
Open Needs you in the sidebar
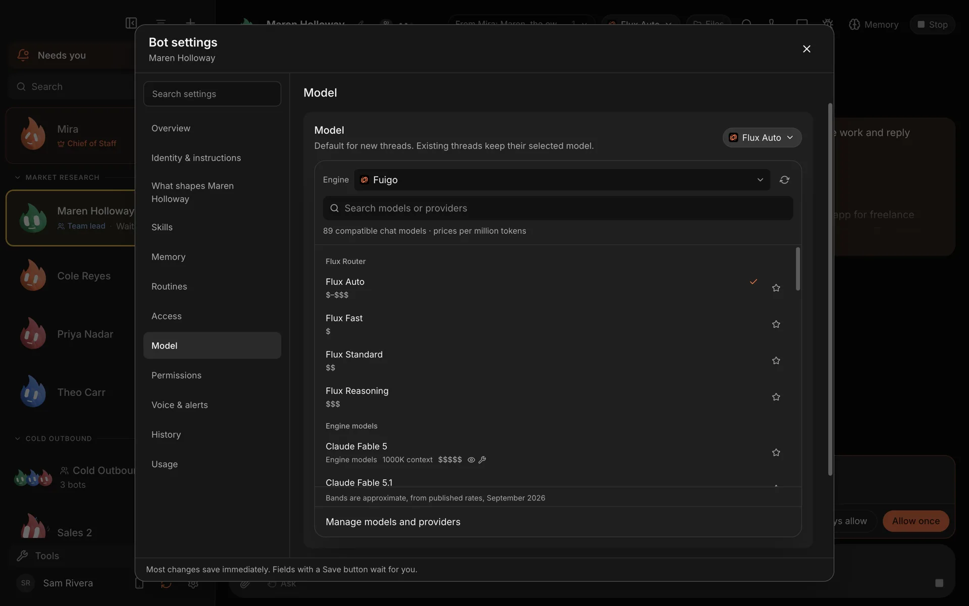71,55
